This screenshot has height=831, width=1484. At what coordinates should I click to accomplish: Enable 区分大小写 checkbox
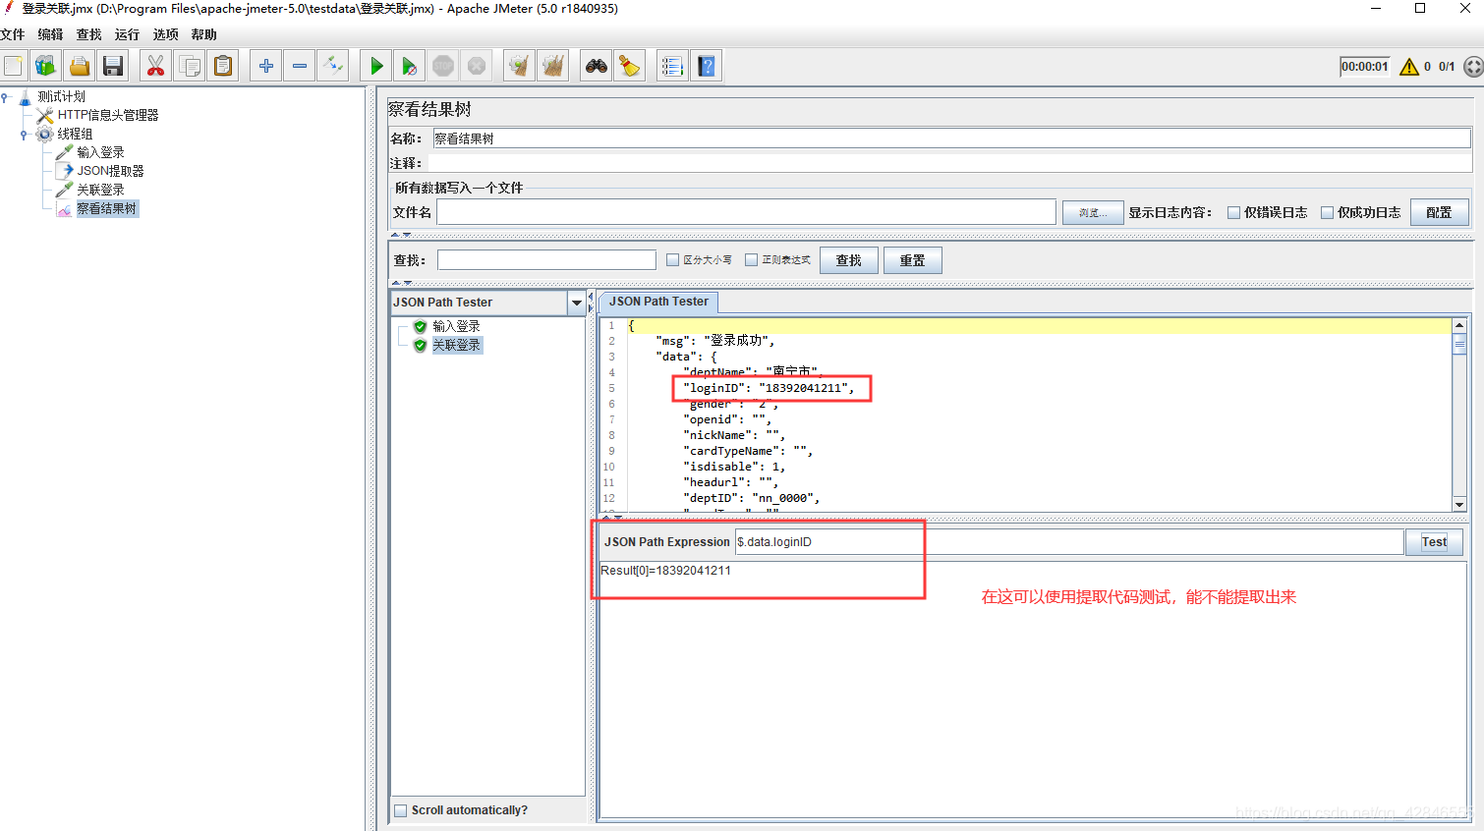pos(673,260)
